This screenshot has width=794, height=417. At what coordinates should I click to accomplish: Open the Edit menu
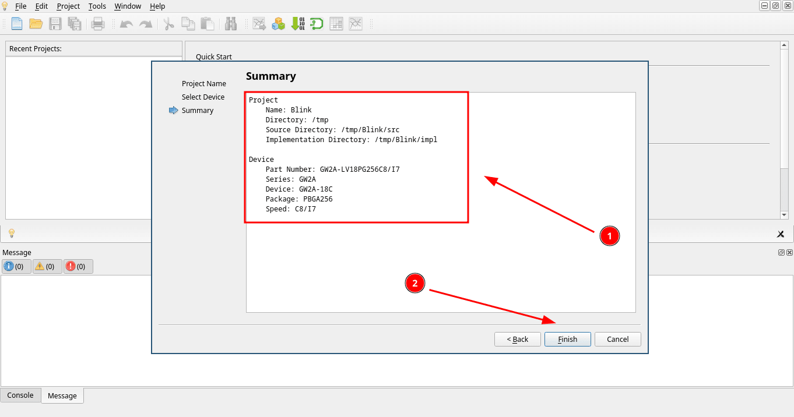(x=41, y=6)
